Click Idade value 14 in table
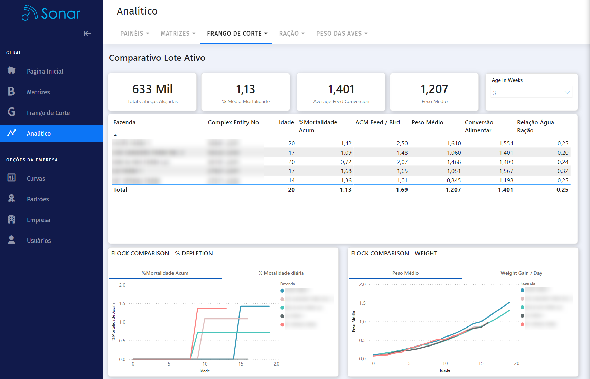Screen dimensions: 590x379 coord(292,180)
